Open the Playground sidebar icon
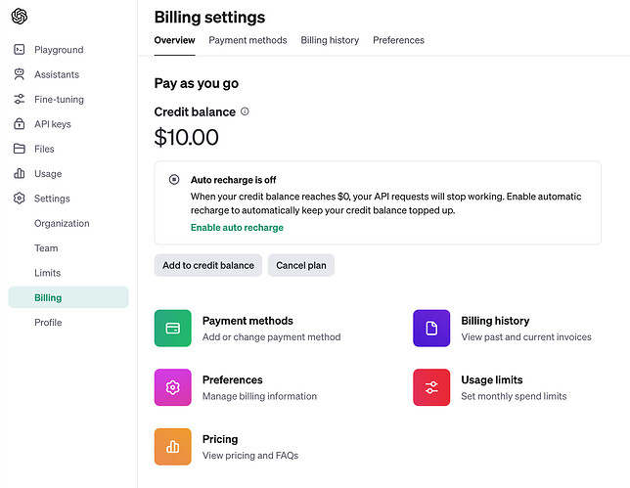This screenshot has height=488, width=630. pos(19,50)
